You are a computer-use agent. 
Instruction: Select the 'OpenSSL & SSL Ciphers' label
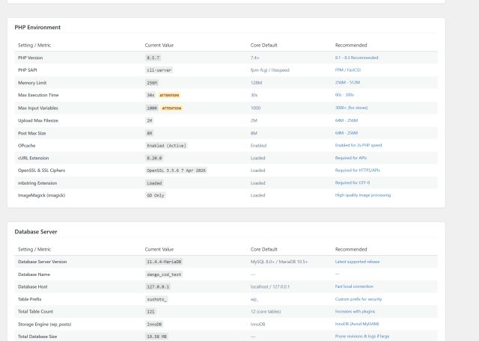[x=42, y=170]
